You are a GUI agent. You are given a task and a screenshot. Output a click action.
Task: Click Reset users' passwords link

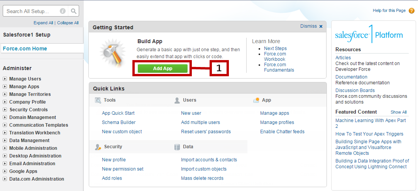click(x=206, y=132)
